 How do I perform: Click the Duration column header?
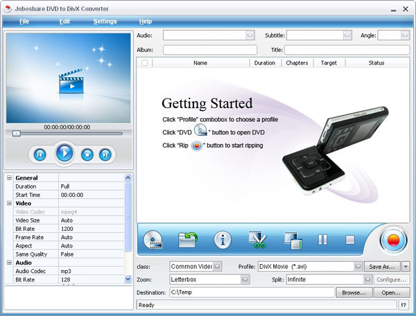(x=265, y=63)
